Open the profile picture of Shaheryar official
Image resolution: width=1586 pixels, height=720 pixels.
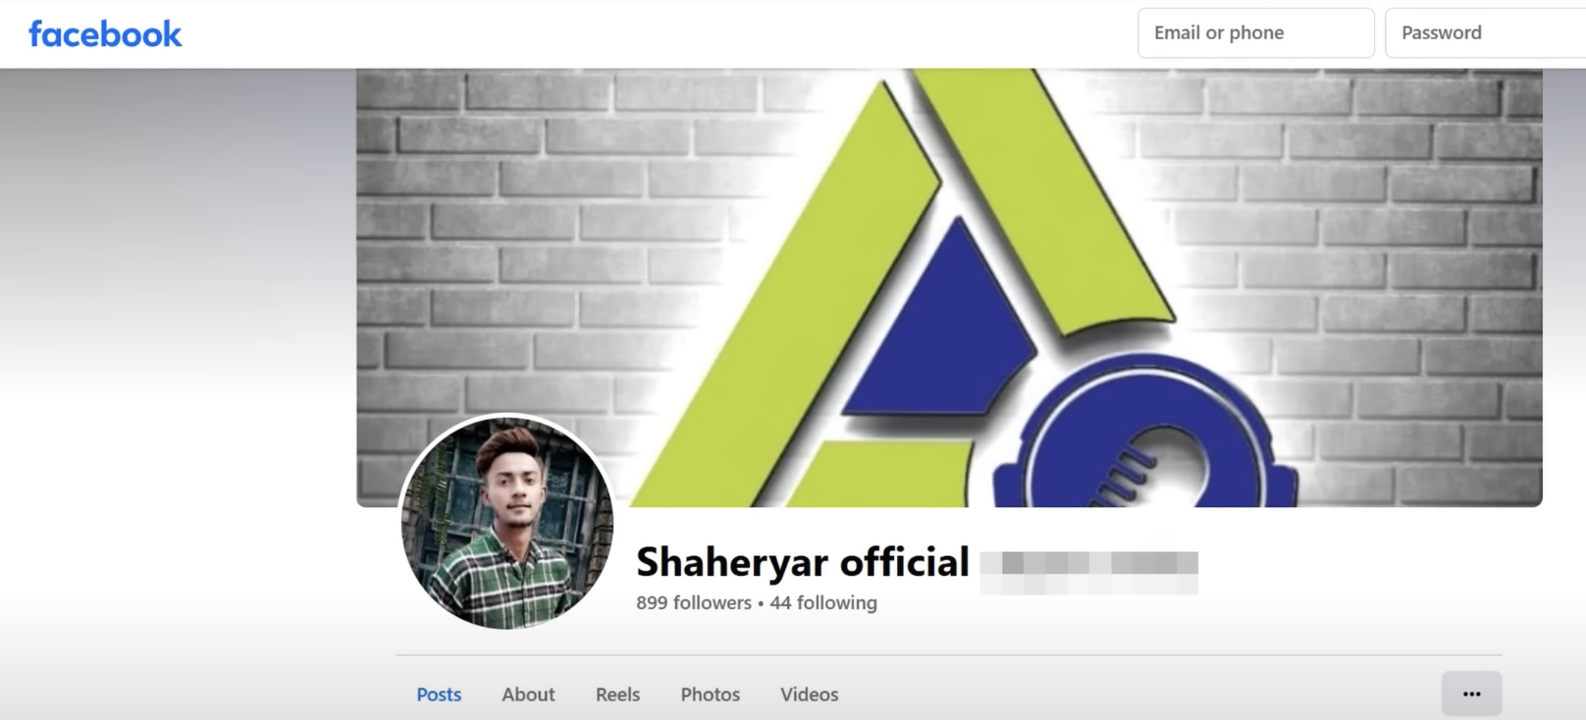[x=506, y=521]
